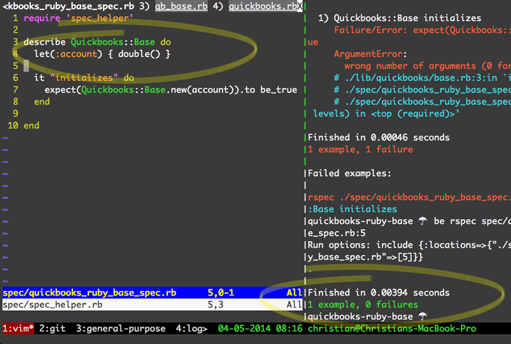The height and width of the screenshot is (344, 511).
Task: Click ':Base initializes' cyan text
Action: [x=352, y=209]
